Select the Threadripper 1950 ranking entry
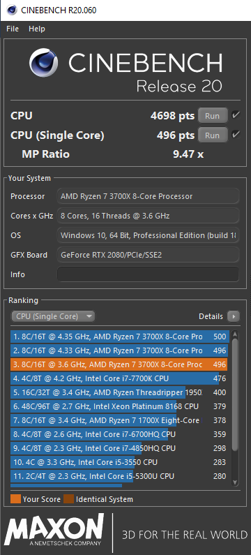 coord(120,392)
